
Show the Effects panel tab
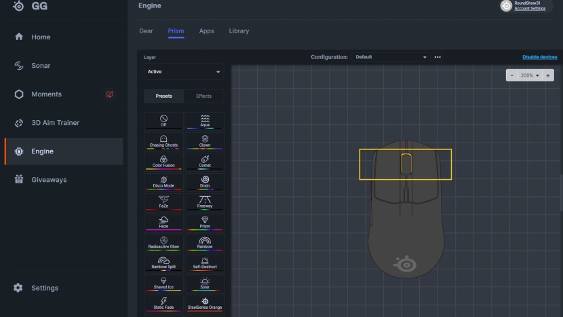(x=203, y=96)
